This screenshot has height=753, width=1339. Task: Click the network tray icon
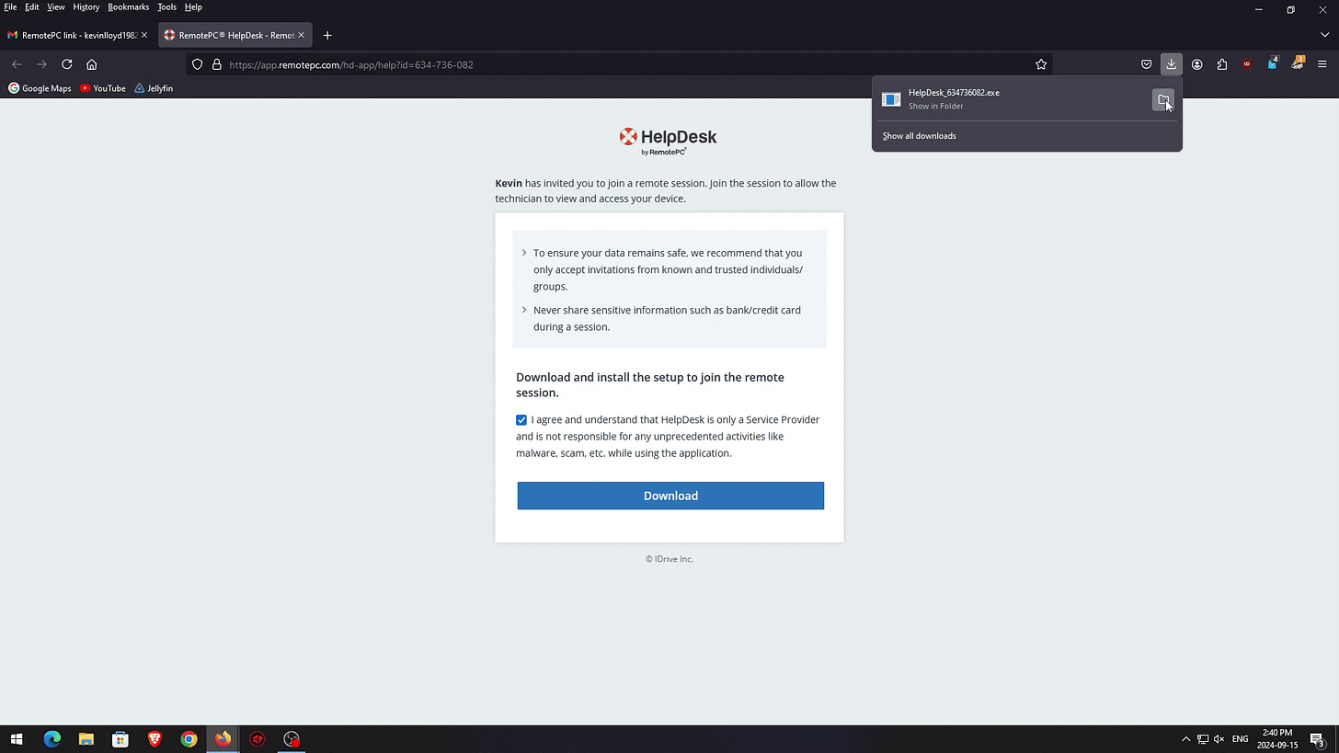(1202, 739)
